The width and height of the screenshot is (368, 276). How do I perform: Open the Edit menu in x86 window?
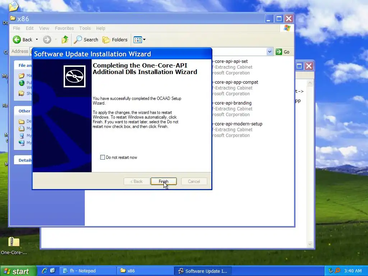[29, 28]
